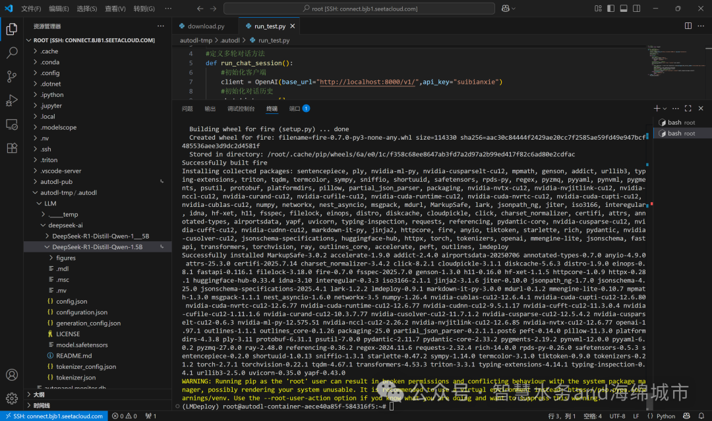
Task: Open editor more actions ellipsis
Action: coord(701,26)
